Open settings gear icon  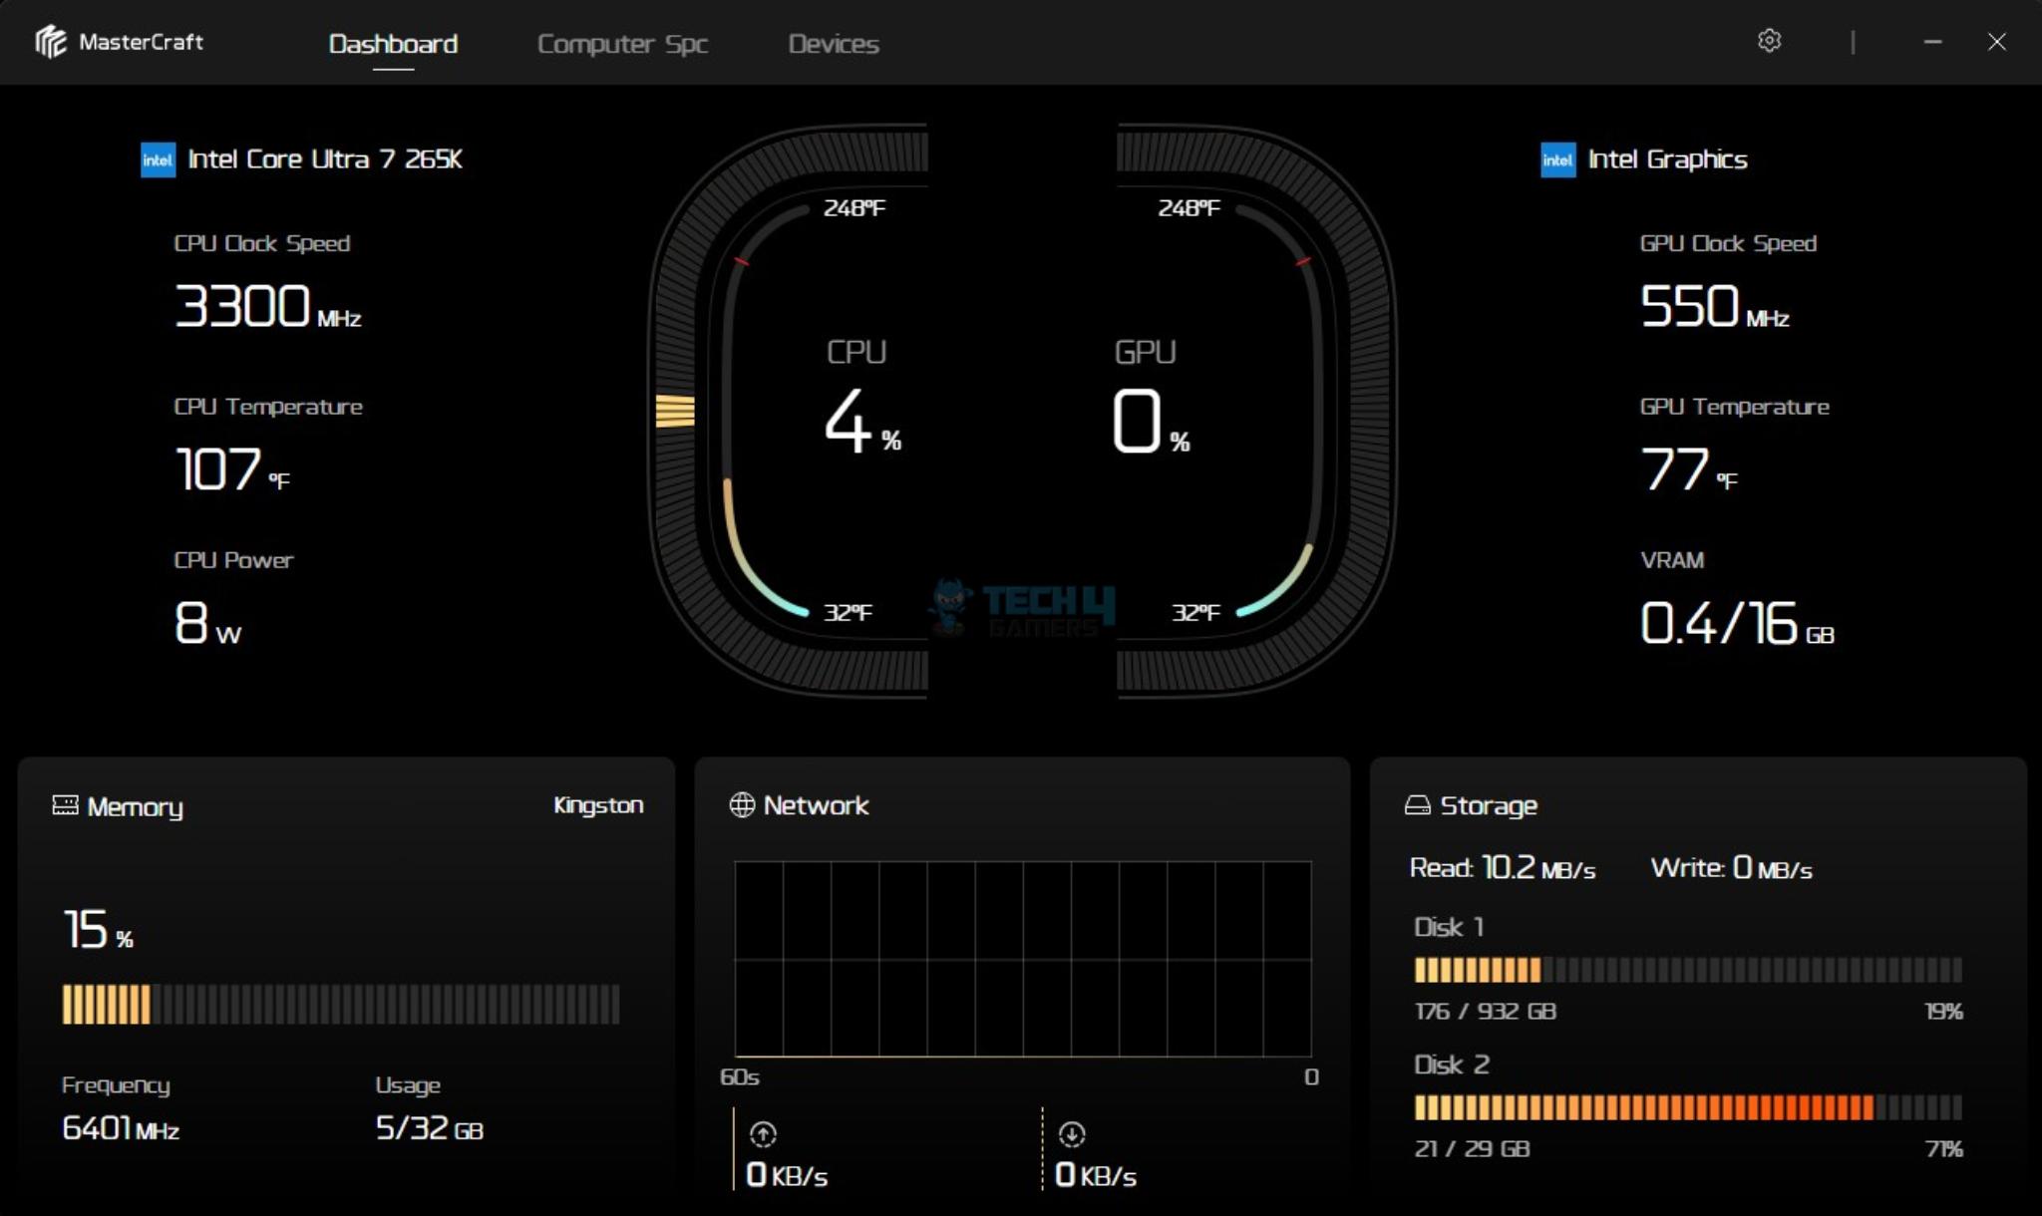pos(1769,41)
